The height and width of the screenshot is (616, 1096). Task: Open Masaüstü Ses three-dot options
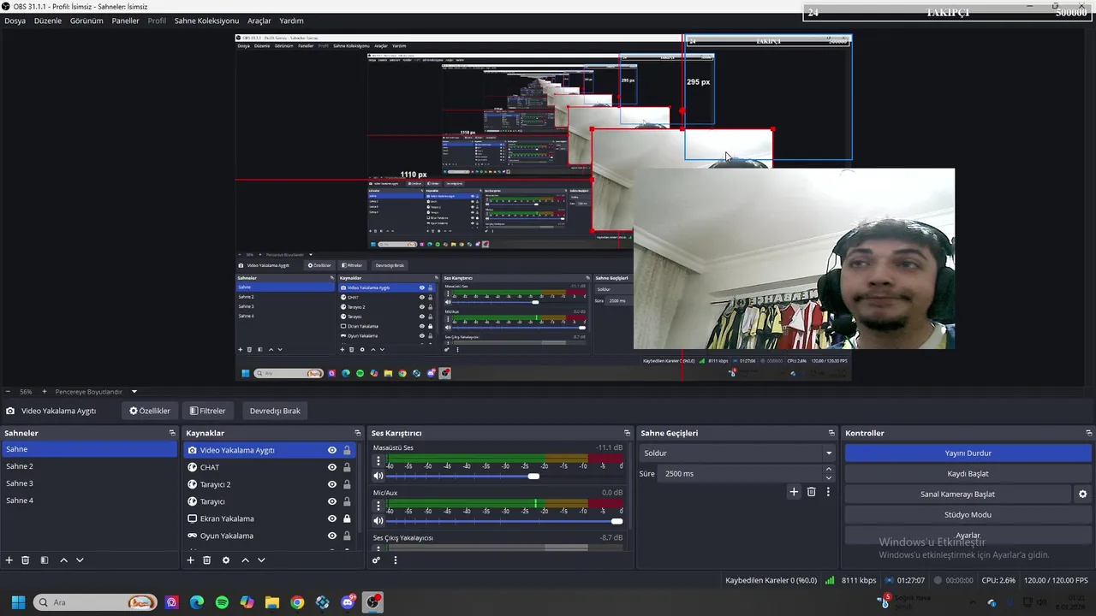378,460
